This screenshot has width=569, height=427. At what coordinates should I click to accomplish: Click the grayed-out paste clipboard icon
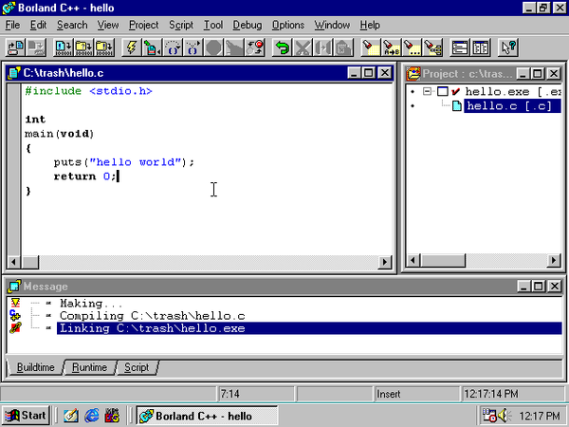click(343, 47)
